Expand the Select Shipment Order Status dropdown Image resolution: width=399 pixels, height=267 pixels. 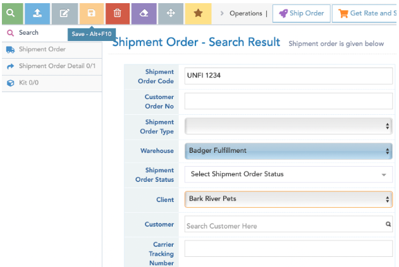click(x=288, y=174)
